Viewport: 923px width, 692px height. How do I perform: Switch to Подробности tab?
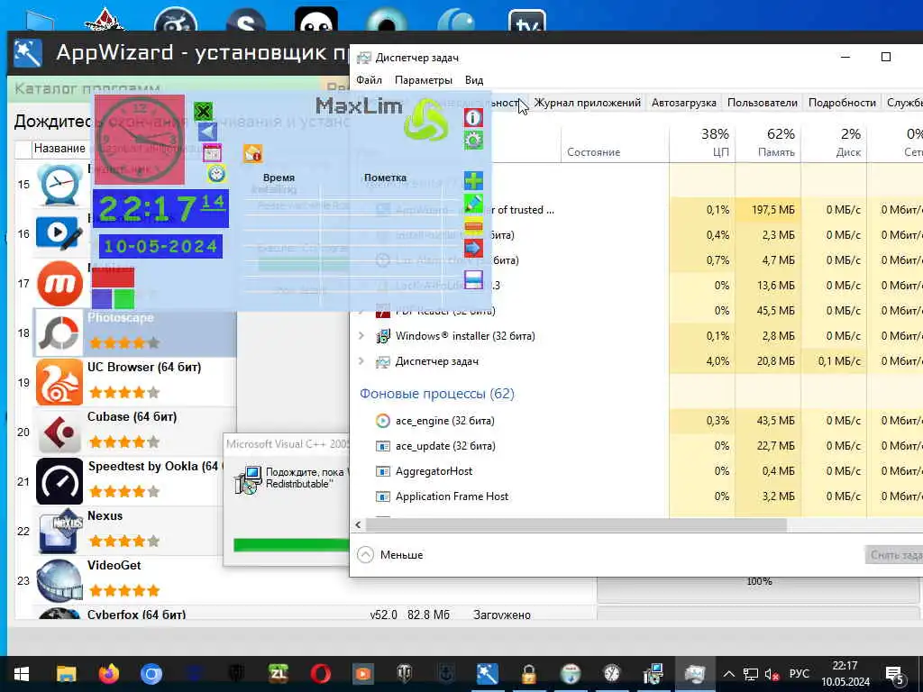(x=842, y=103)
